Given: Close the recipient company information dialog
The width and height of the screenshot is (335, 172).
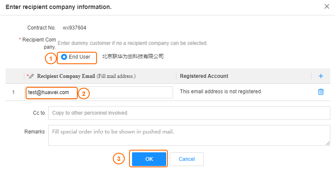Looking at the screenshot, I should click(326, 7).
